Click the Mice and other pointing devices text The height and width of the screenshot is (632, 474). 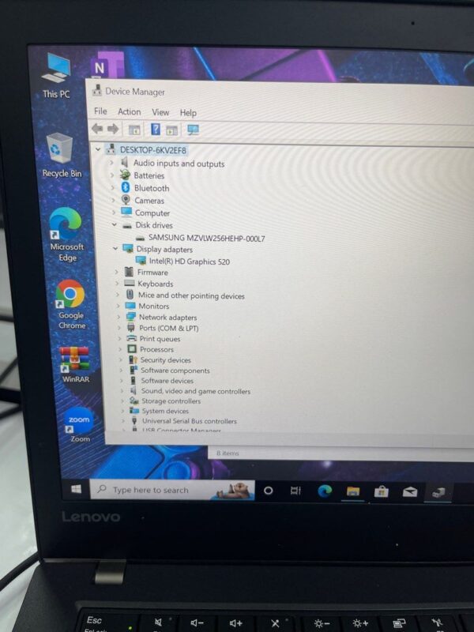click(191, 295)
